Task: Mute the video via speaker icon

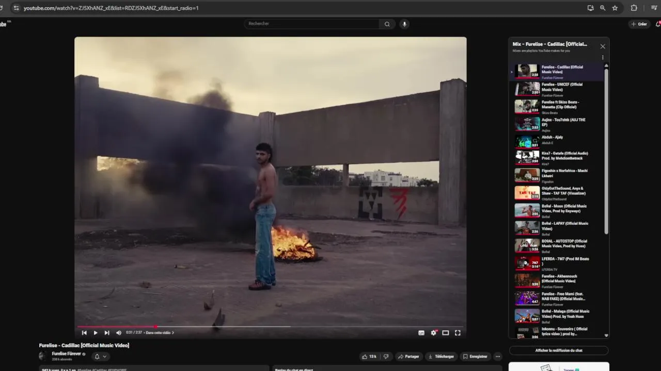Action: click(119, 333)
